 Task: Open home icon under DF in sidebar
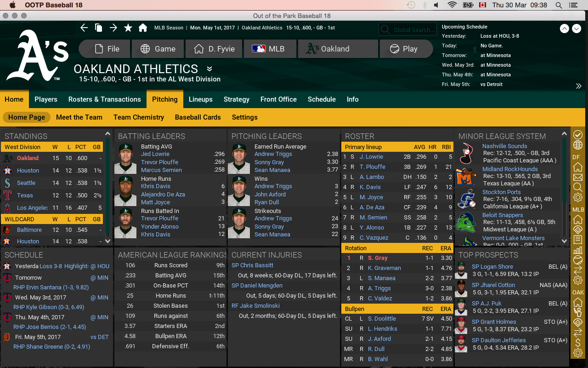coord(578,167)
